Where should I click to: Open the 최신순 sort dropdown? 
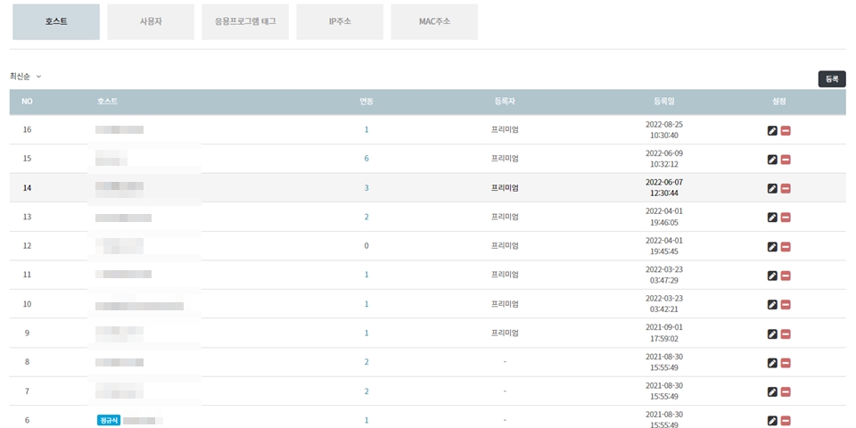tap(26, 77)
